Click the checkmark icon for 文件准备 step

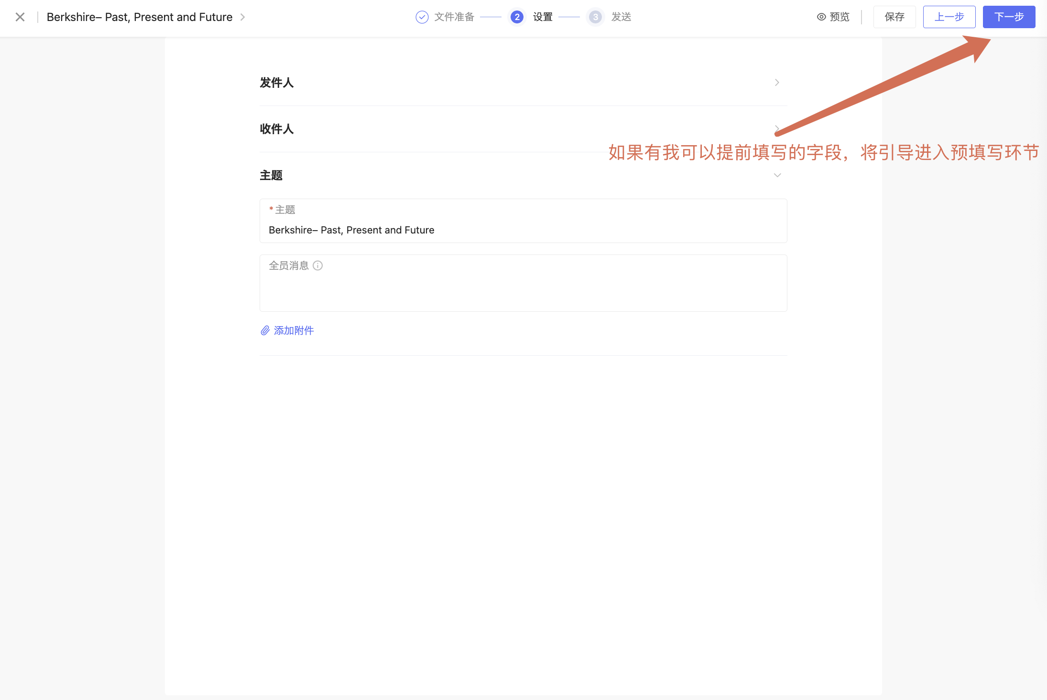click(x=422, y=17)
